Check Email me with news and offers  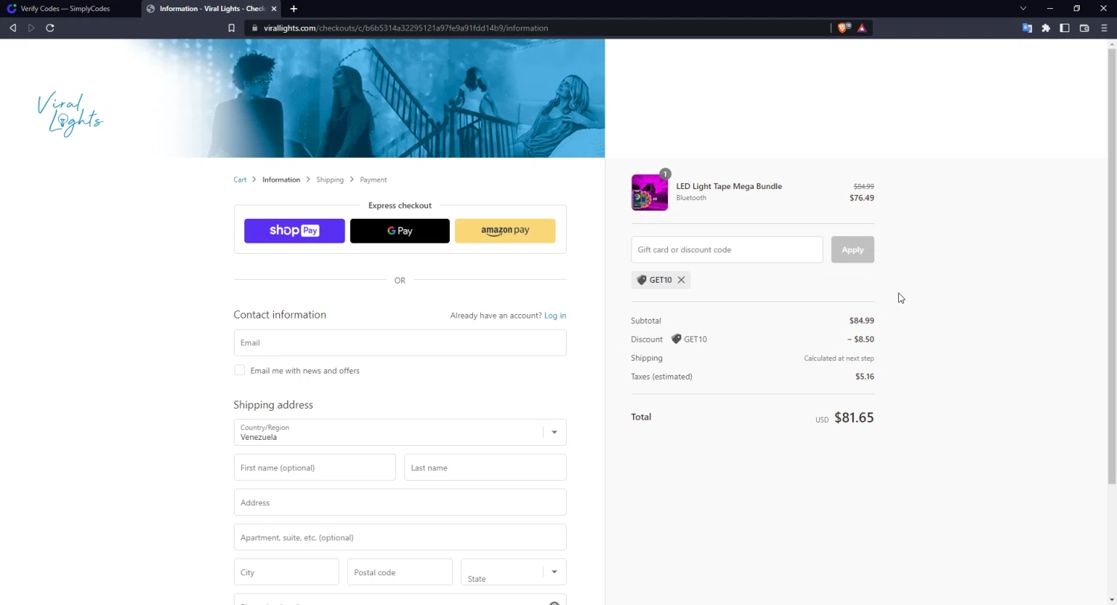[240, 371]
